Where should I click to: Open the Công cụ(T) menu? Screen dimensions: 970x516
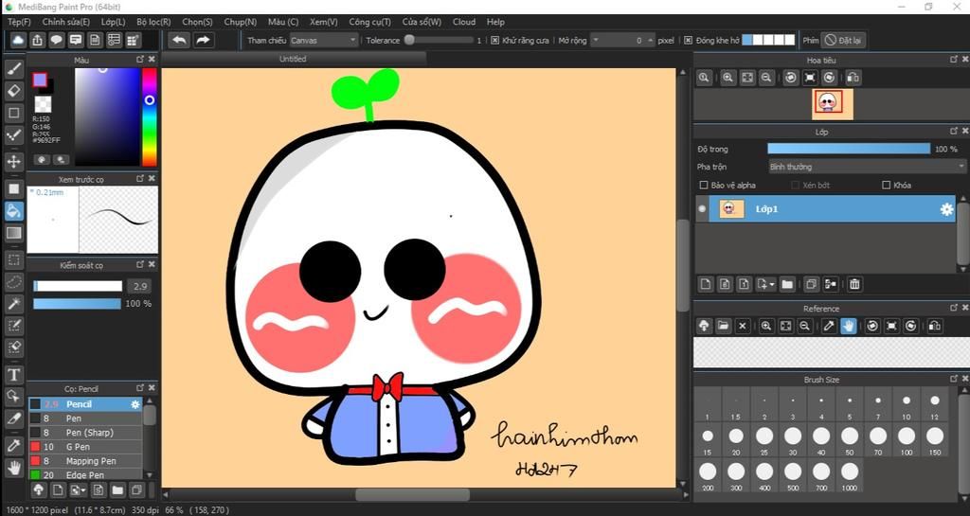point(369,22)
